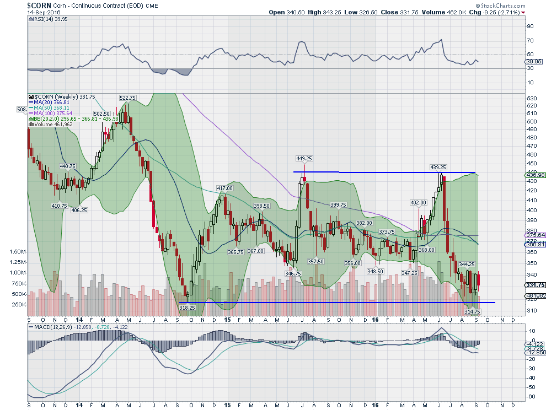Viewport: 546px width, 410px height.
Task: Click the 417.00 price label
Action: point(224,188)
